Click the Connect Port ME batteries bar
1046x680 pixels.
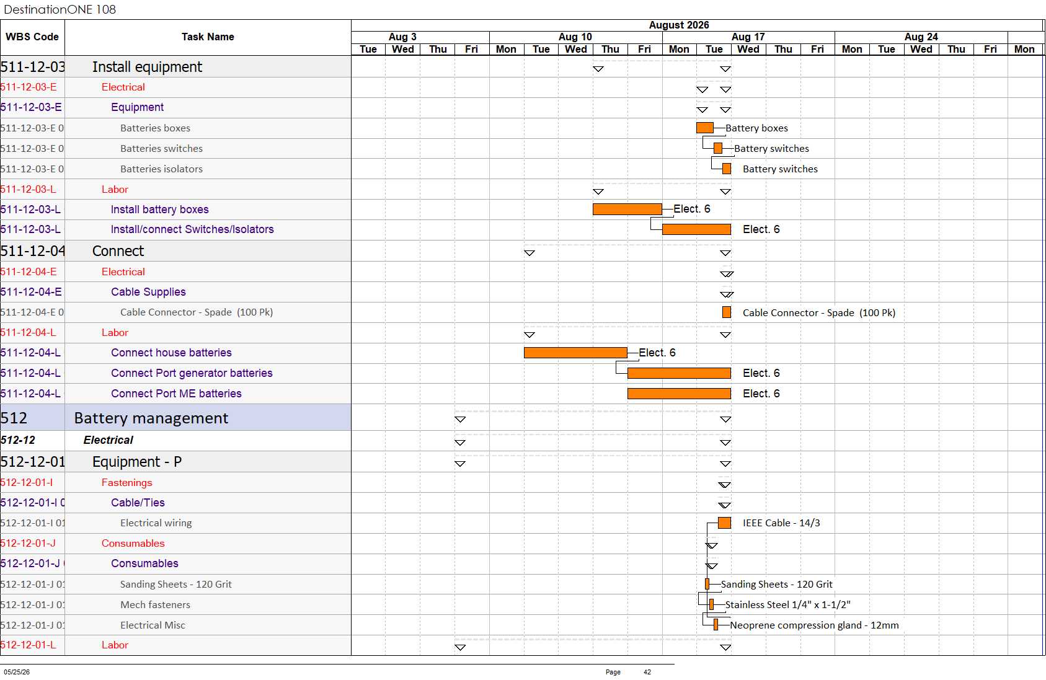pyautogui.click(x=679, y=394)
